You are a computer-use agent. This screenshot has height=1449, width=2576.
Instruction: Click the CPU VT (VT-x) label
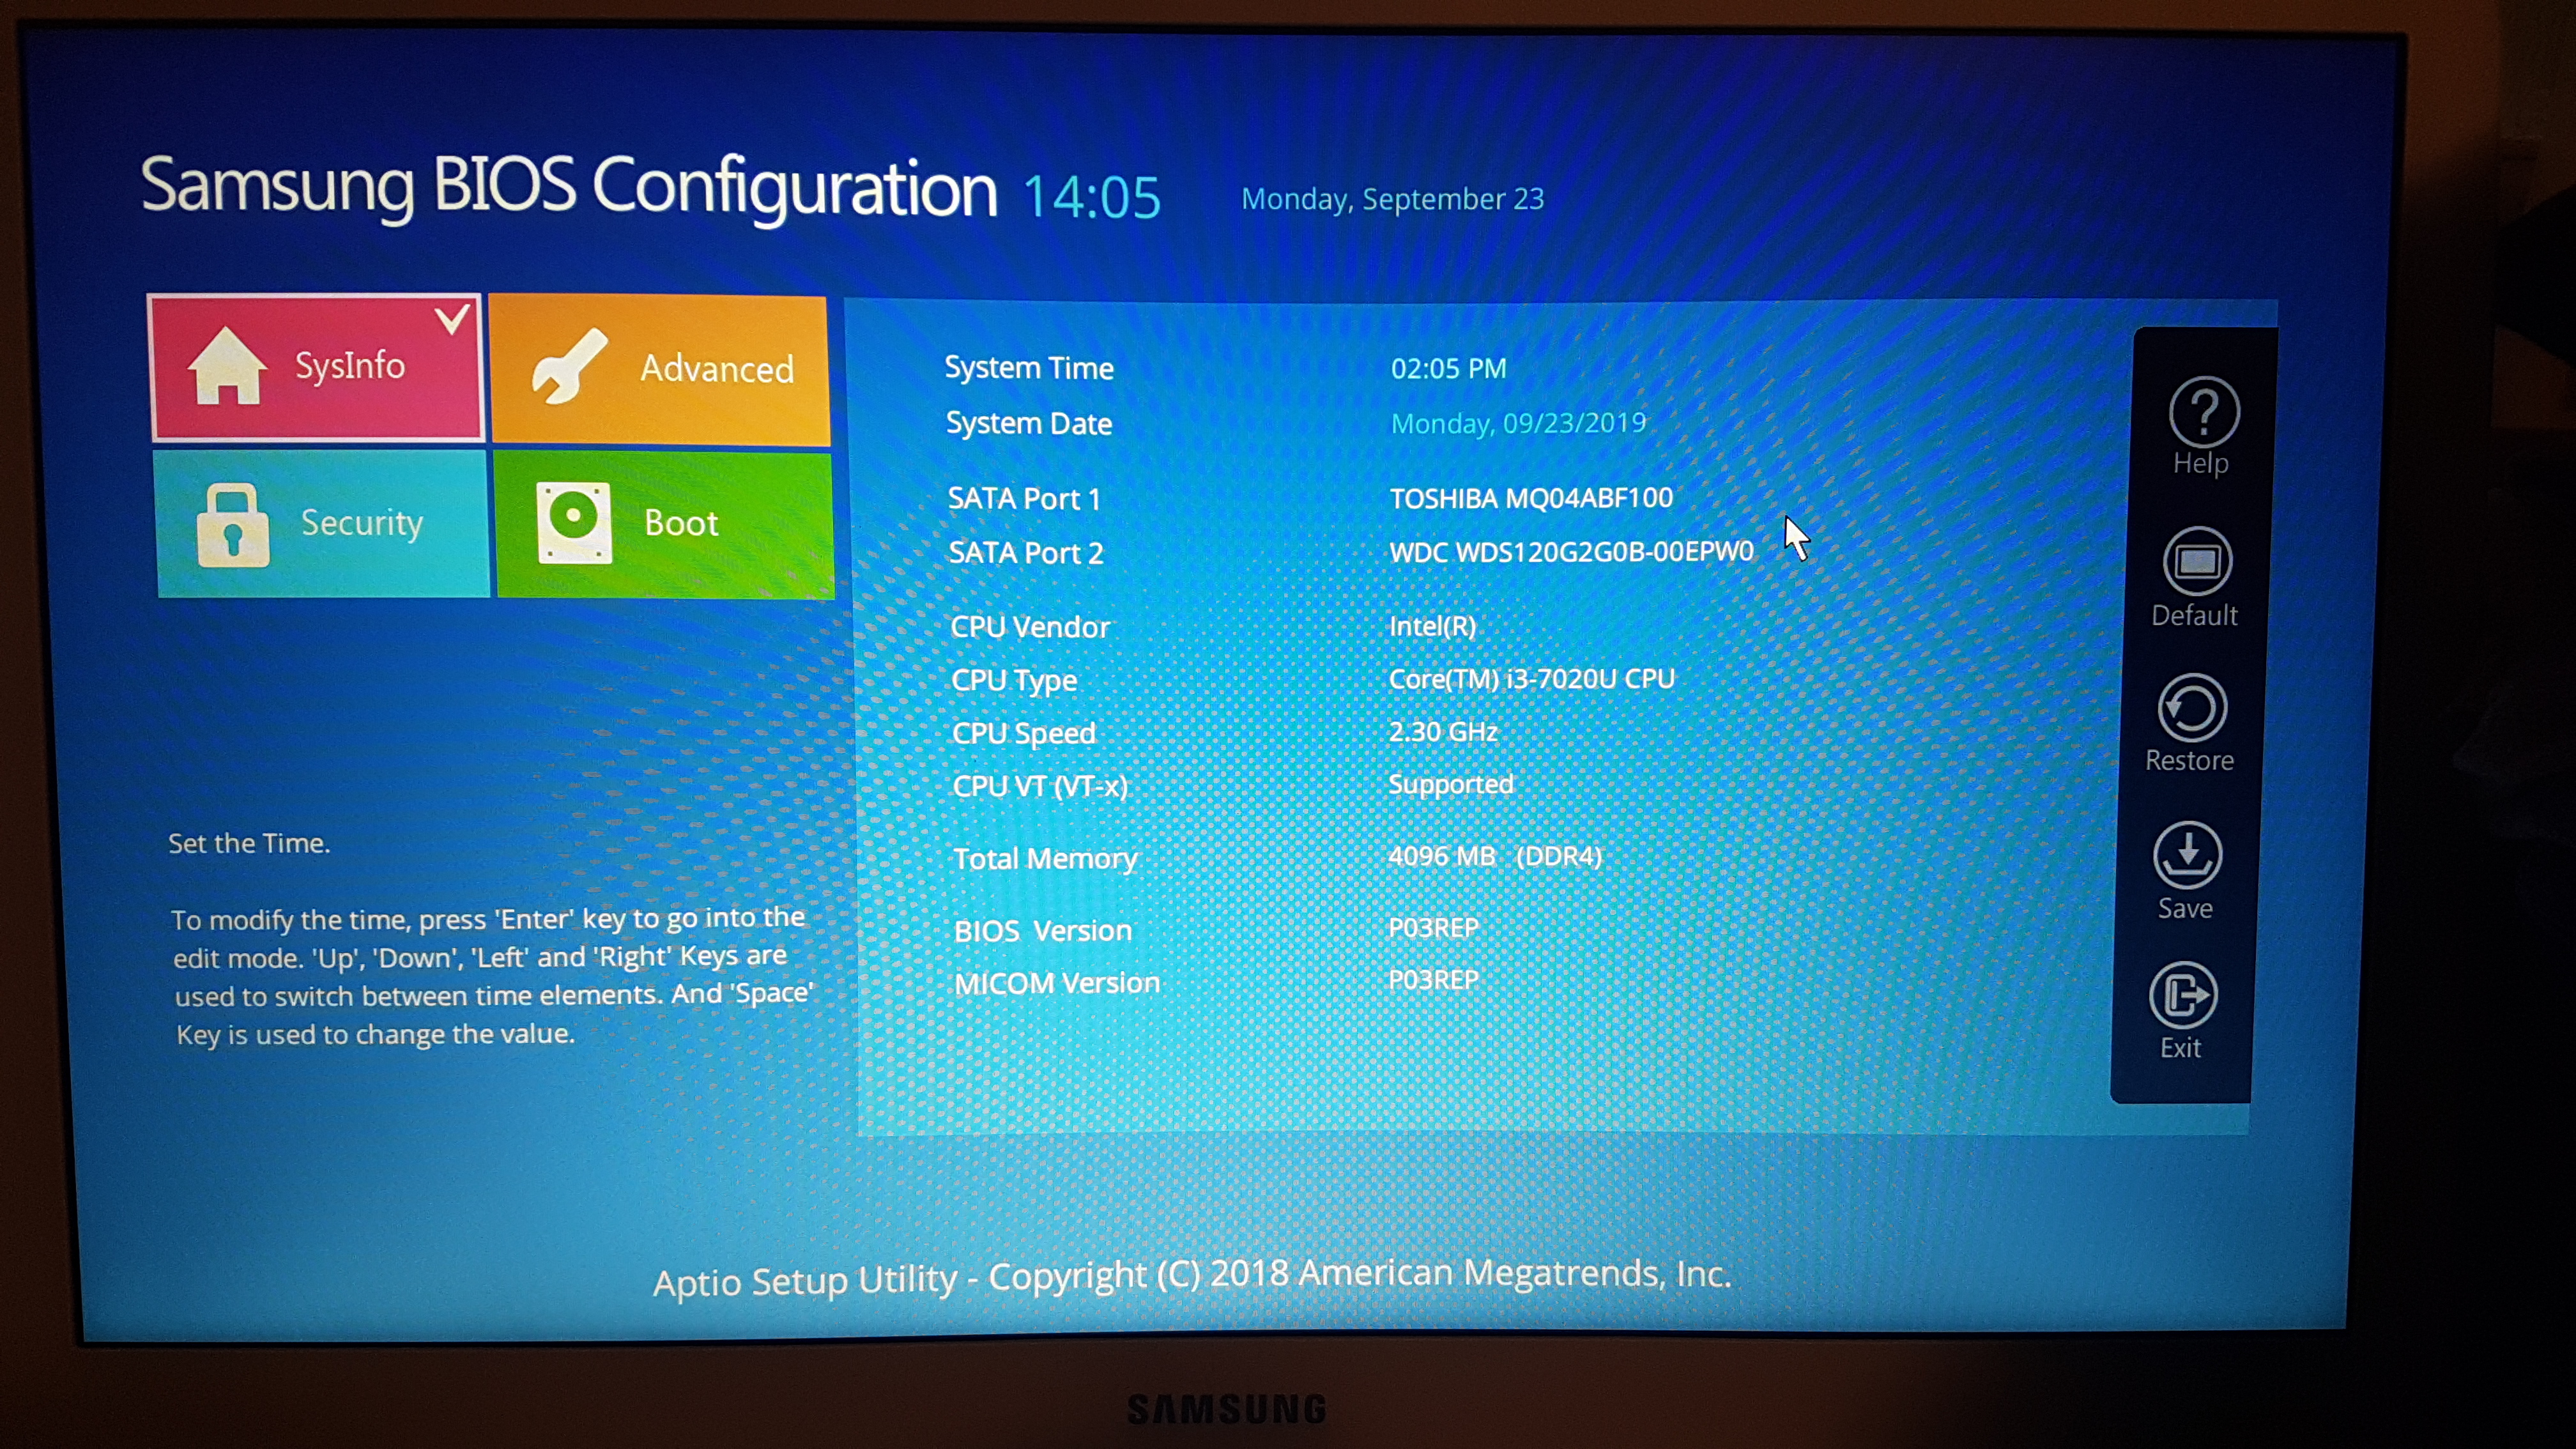[x=1040, y=786]
